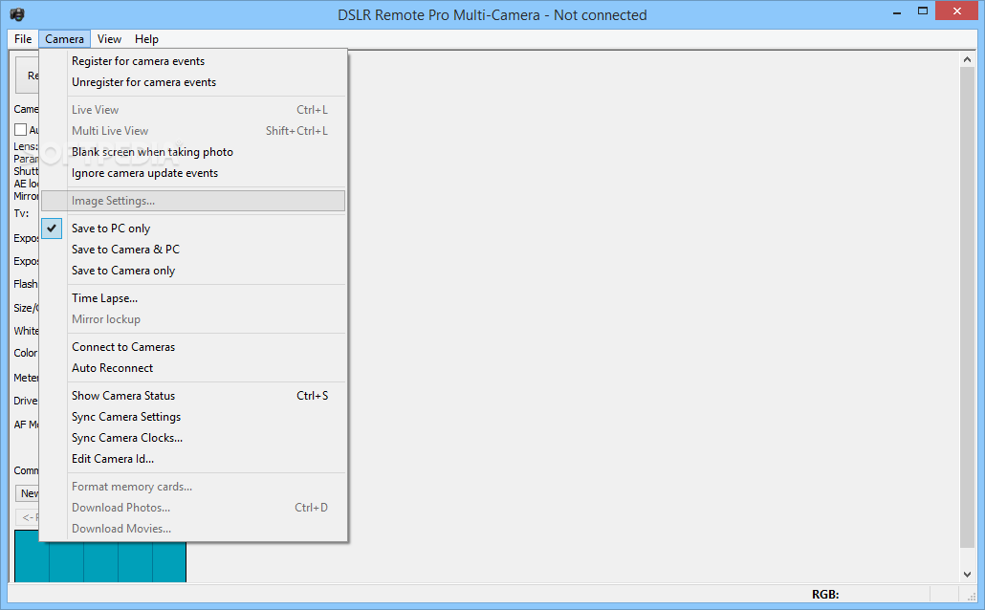This screenshot has height=610, width=985.
Task: Toggle Auto Reconnect option
Action: (193, 368)
